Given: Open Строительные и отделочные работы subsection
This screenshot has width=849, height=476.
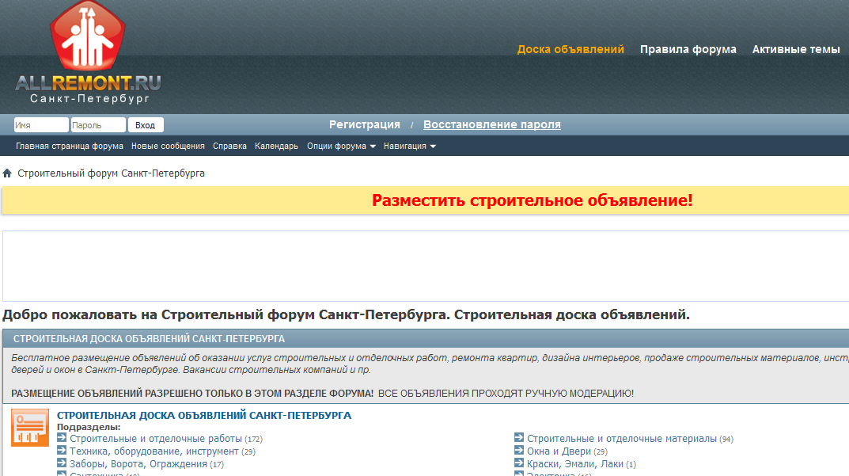Looking at the screenshot, I should pyautogui.click(x=156, y=439).
